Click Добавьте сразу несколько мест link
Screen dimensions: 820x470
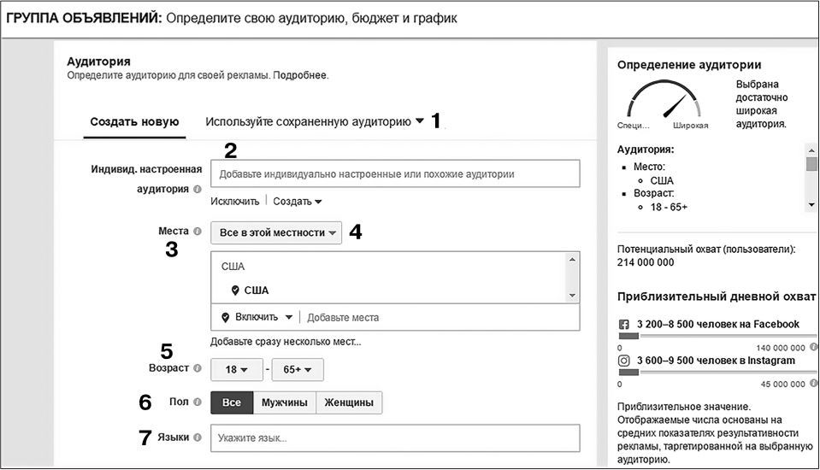click(286, 342)
